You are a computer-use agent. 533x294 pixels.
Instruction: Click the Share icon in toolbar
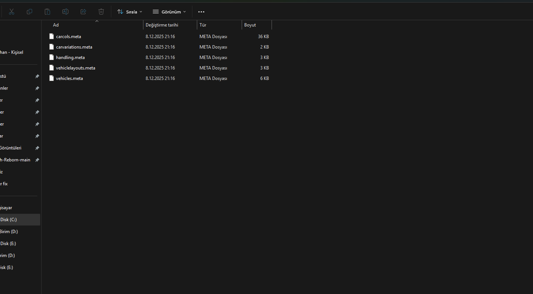(83, 12)
